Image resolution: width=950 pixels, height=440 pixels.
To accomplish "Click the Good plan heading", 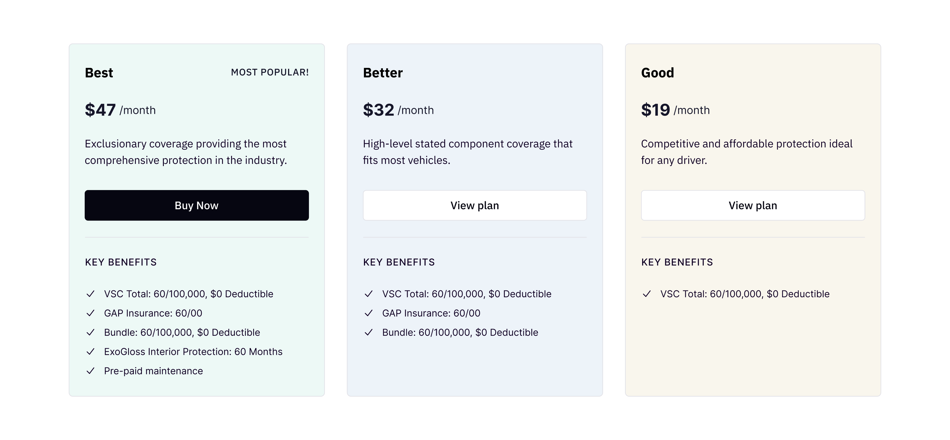I will click(x=658, y=73).
